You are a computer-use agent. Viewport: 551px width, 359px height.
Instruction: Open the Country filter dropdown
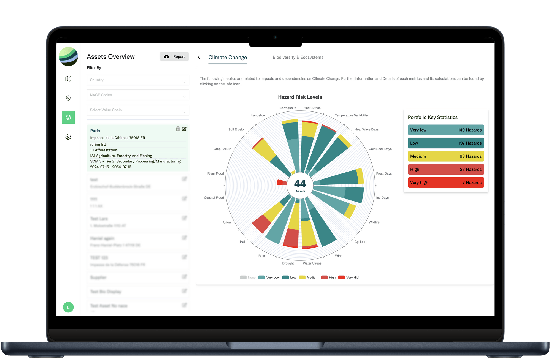(x=138, y=80)
